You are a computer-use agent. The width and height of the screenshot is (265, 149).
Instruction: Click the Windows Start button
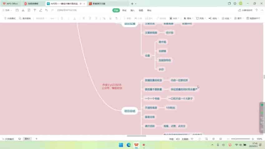pyautogui.click(x=121, y=145)
